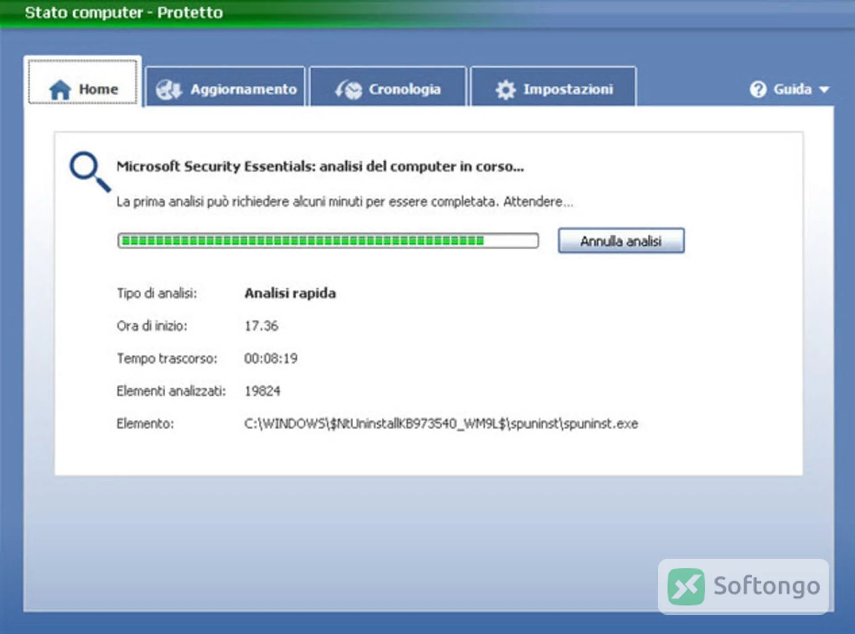Click the spuninst.exe file path
The image size is (855, 634).
(441, 423)
